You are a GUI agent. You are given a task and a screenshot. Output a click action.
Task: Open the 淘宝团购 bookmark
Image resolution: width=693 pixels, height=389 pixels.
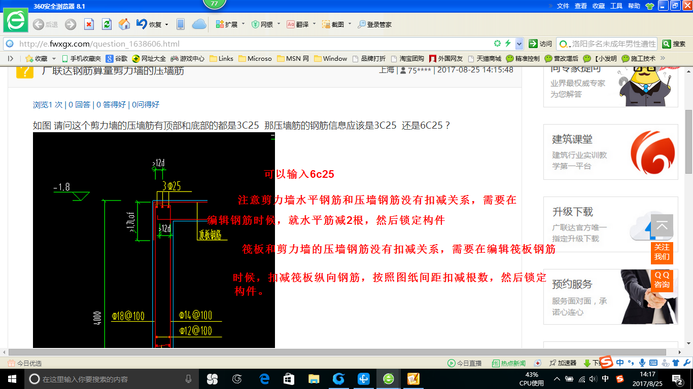[407, 59]
